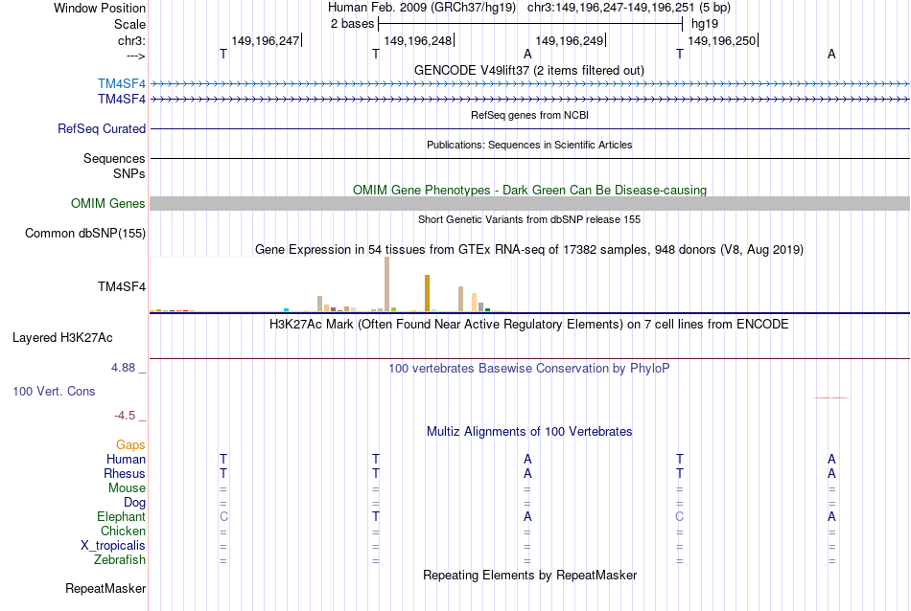Image resolution: width=911 pixels, height=611 pixels.
Task: Select the X_tropicalis species row label
Action: click(x=113, y=546)
